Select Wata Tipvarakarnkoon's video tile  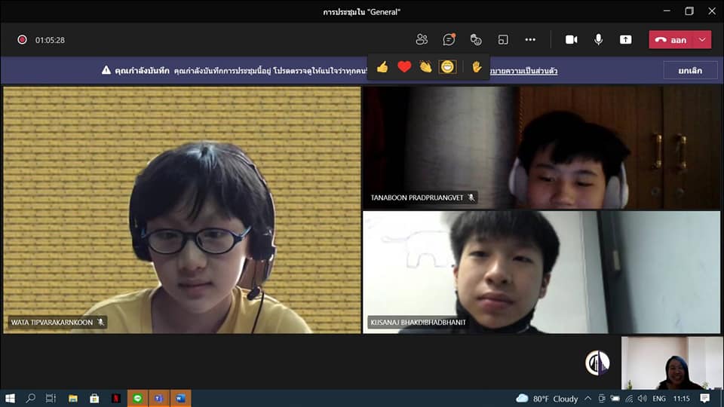(x=182, y=210)
